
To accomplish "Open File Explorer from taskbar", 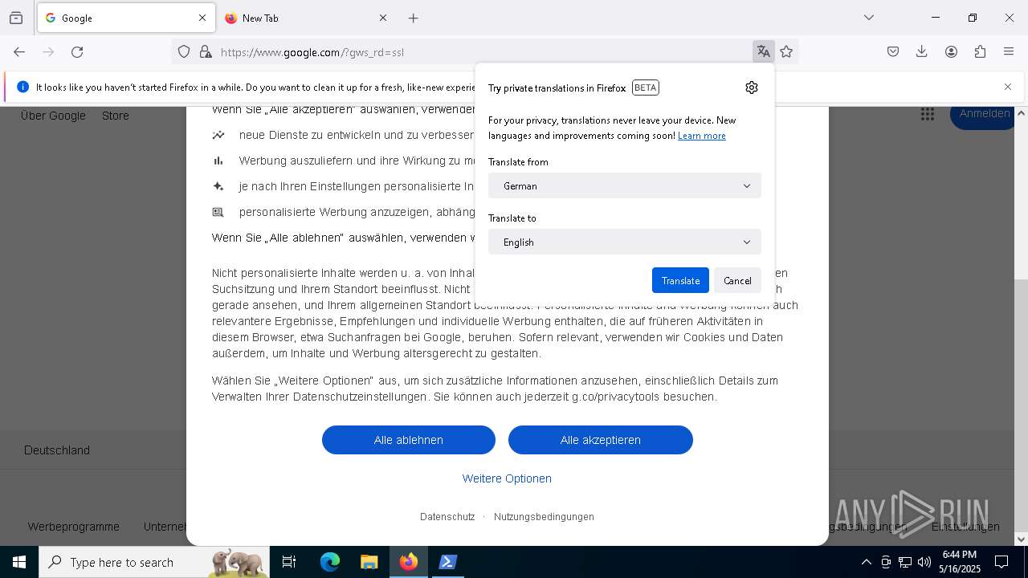I will point(369,562).
